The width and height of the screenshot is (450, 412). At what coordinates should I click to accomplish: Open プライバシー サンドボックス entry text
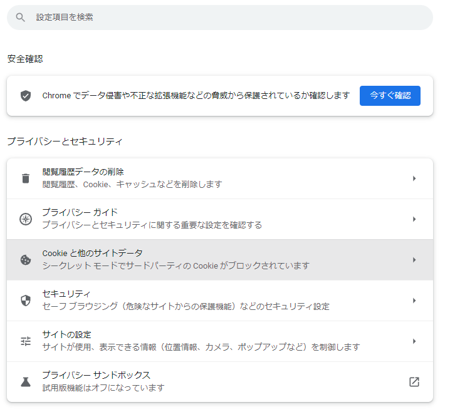pos(96,375)
